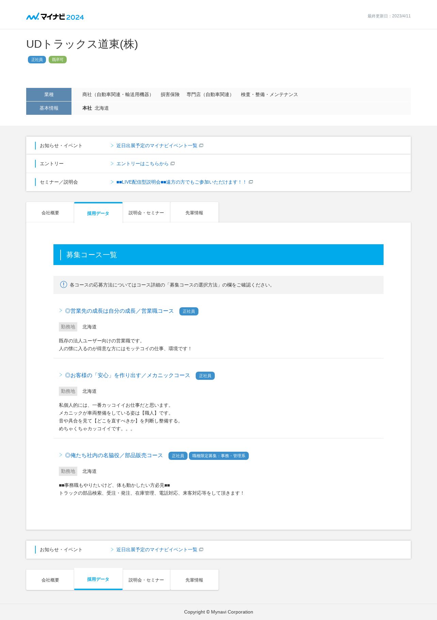Click the 既卒可 green badge

[58, 60]
